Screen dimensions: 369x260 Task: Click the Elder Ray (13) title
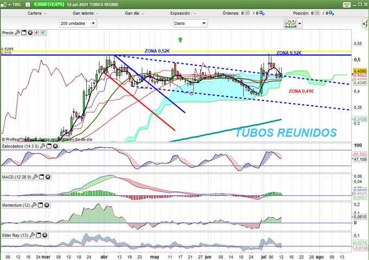click(x=15, y=235)
